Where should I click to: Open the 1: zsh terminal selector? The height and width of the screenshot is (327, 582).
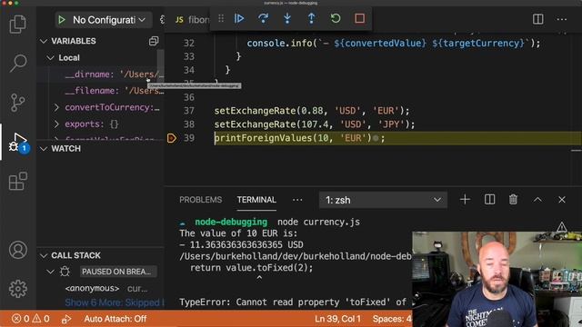[383, 200]
